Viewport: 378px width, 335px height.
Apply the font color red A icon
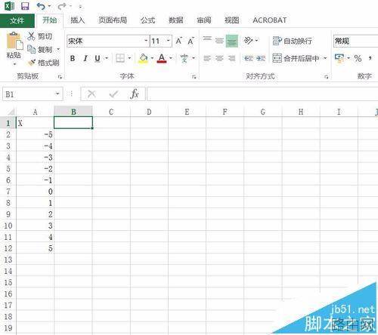tap(162, 58)
